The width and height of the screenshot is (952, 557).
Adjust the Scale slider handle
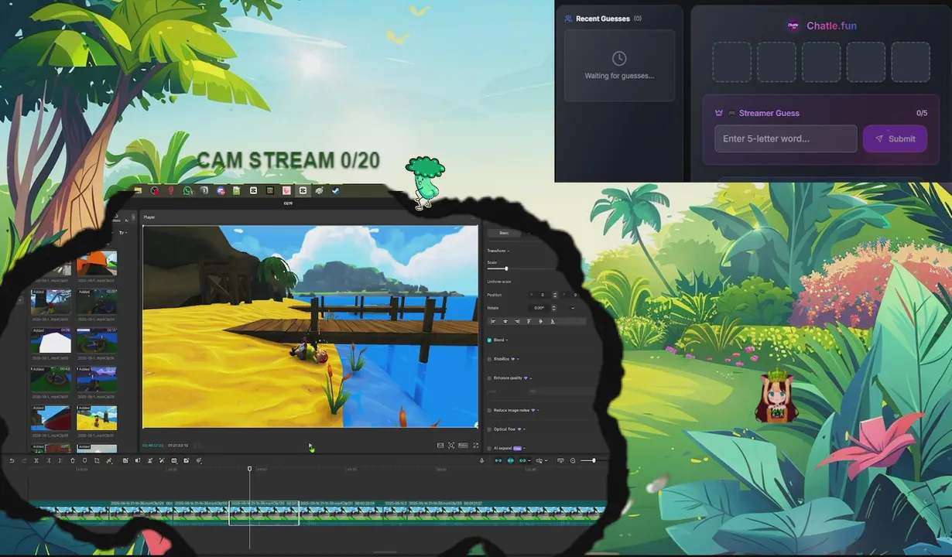[x=506, y=268]
